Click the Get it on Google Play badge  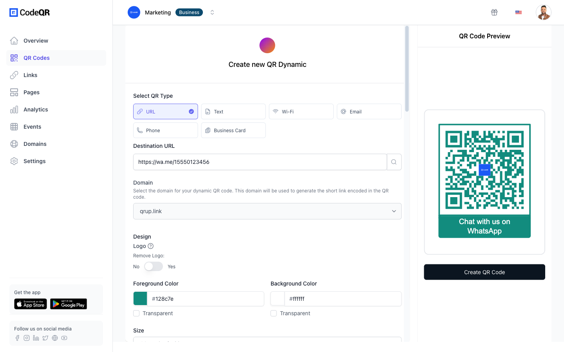tap(69, 304)
